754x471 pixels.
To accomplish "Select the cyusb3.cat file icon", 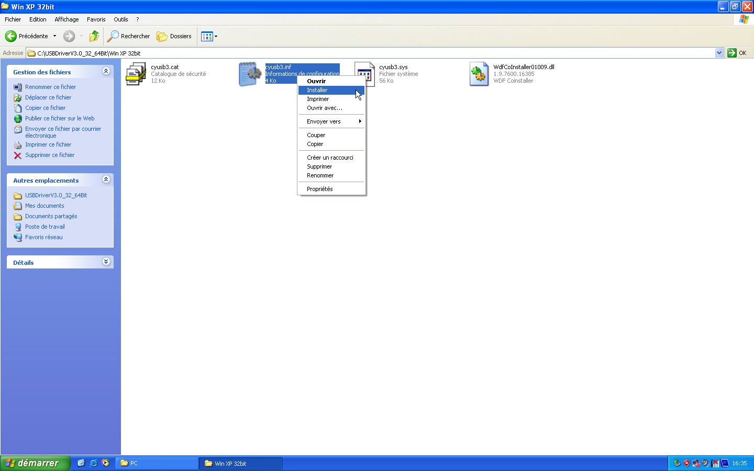I will (x=136, y=74).
